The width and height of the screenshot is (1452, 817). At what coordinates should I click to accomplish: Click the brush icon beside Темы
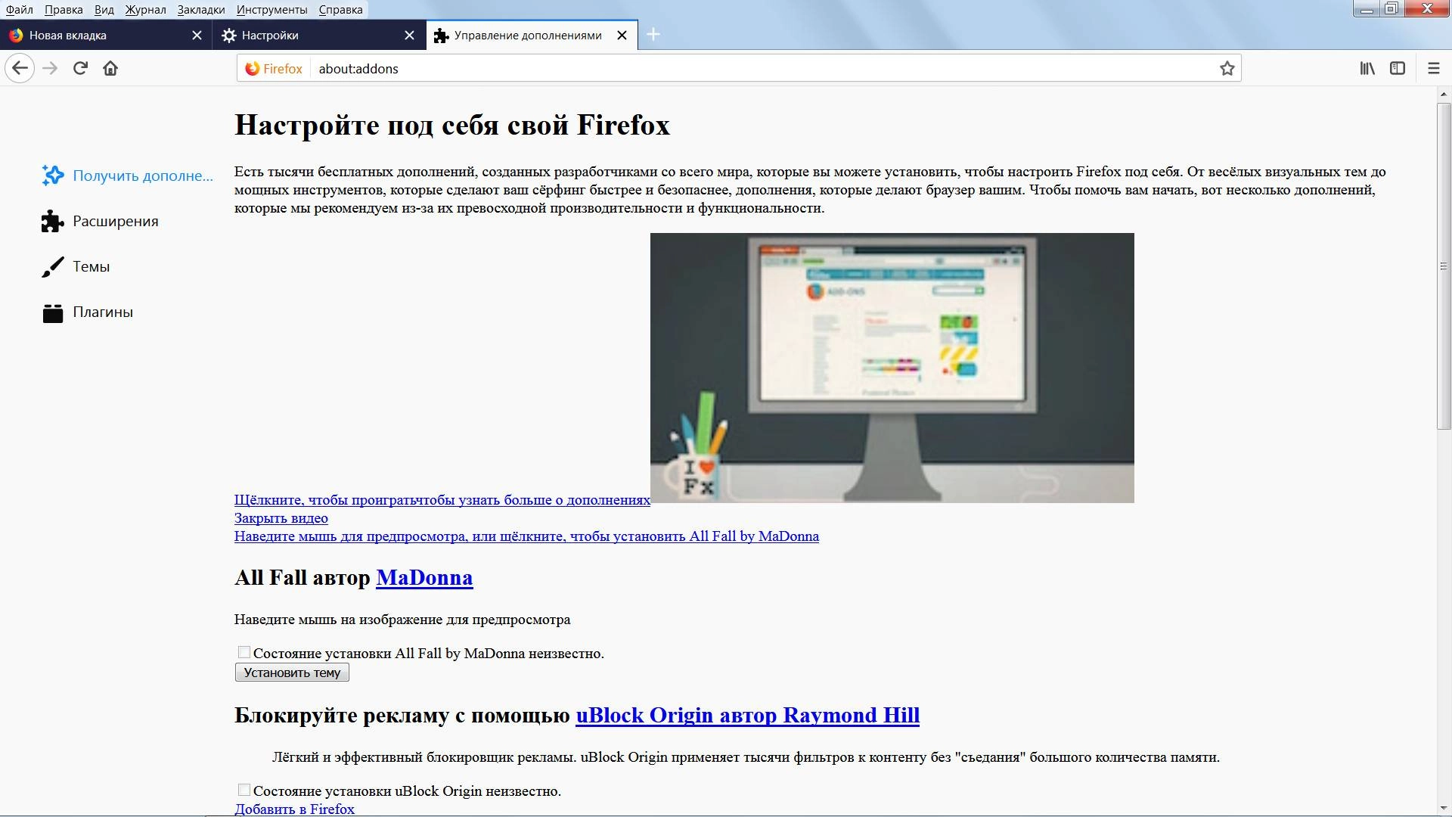click(52, 266)
